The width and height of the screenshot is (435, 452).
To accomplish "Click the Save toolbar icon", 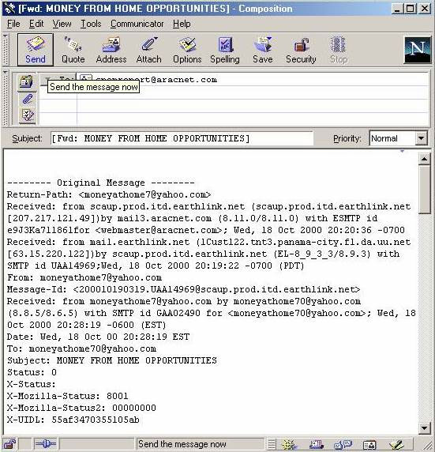I will tap(262, 50).
